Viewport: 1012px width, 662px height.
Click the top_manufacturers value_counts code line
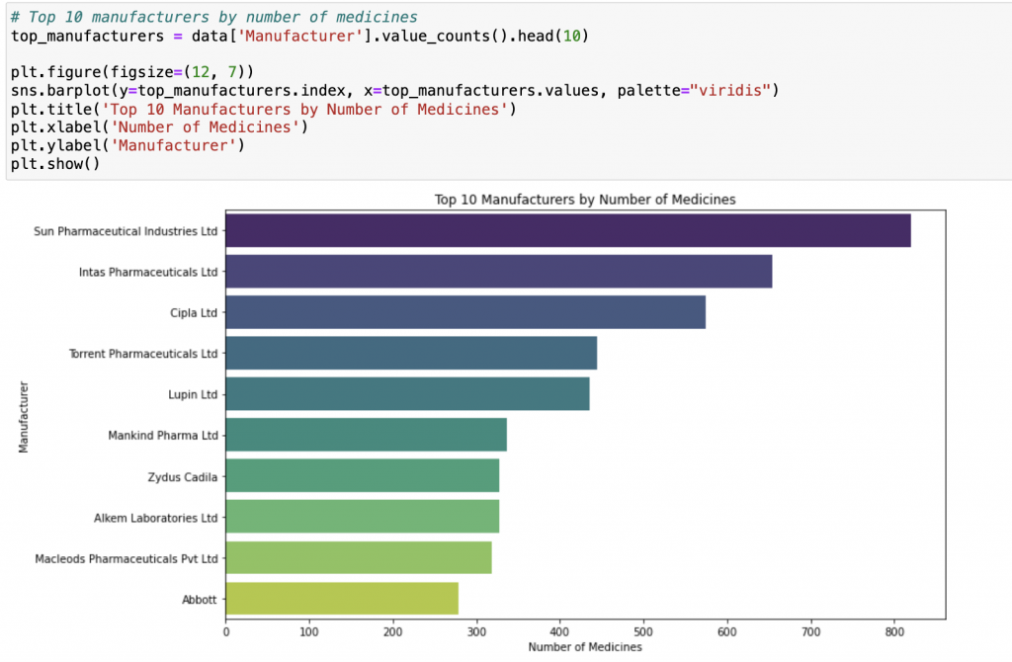click(299, 36)
